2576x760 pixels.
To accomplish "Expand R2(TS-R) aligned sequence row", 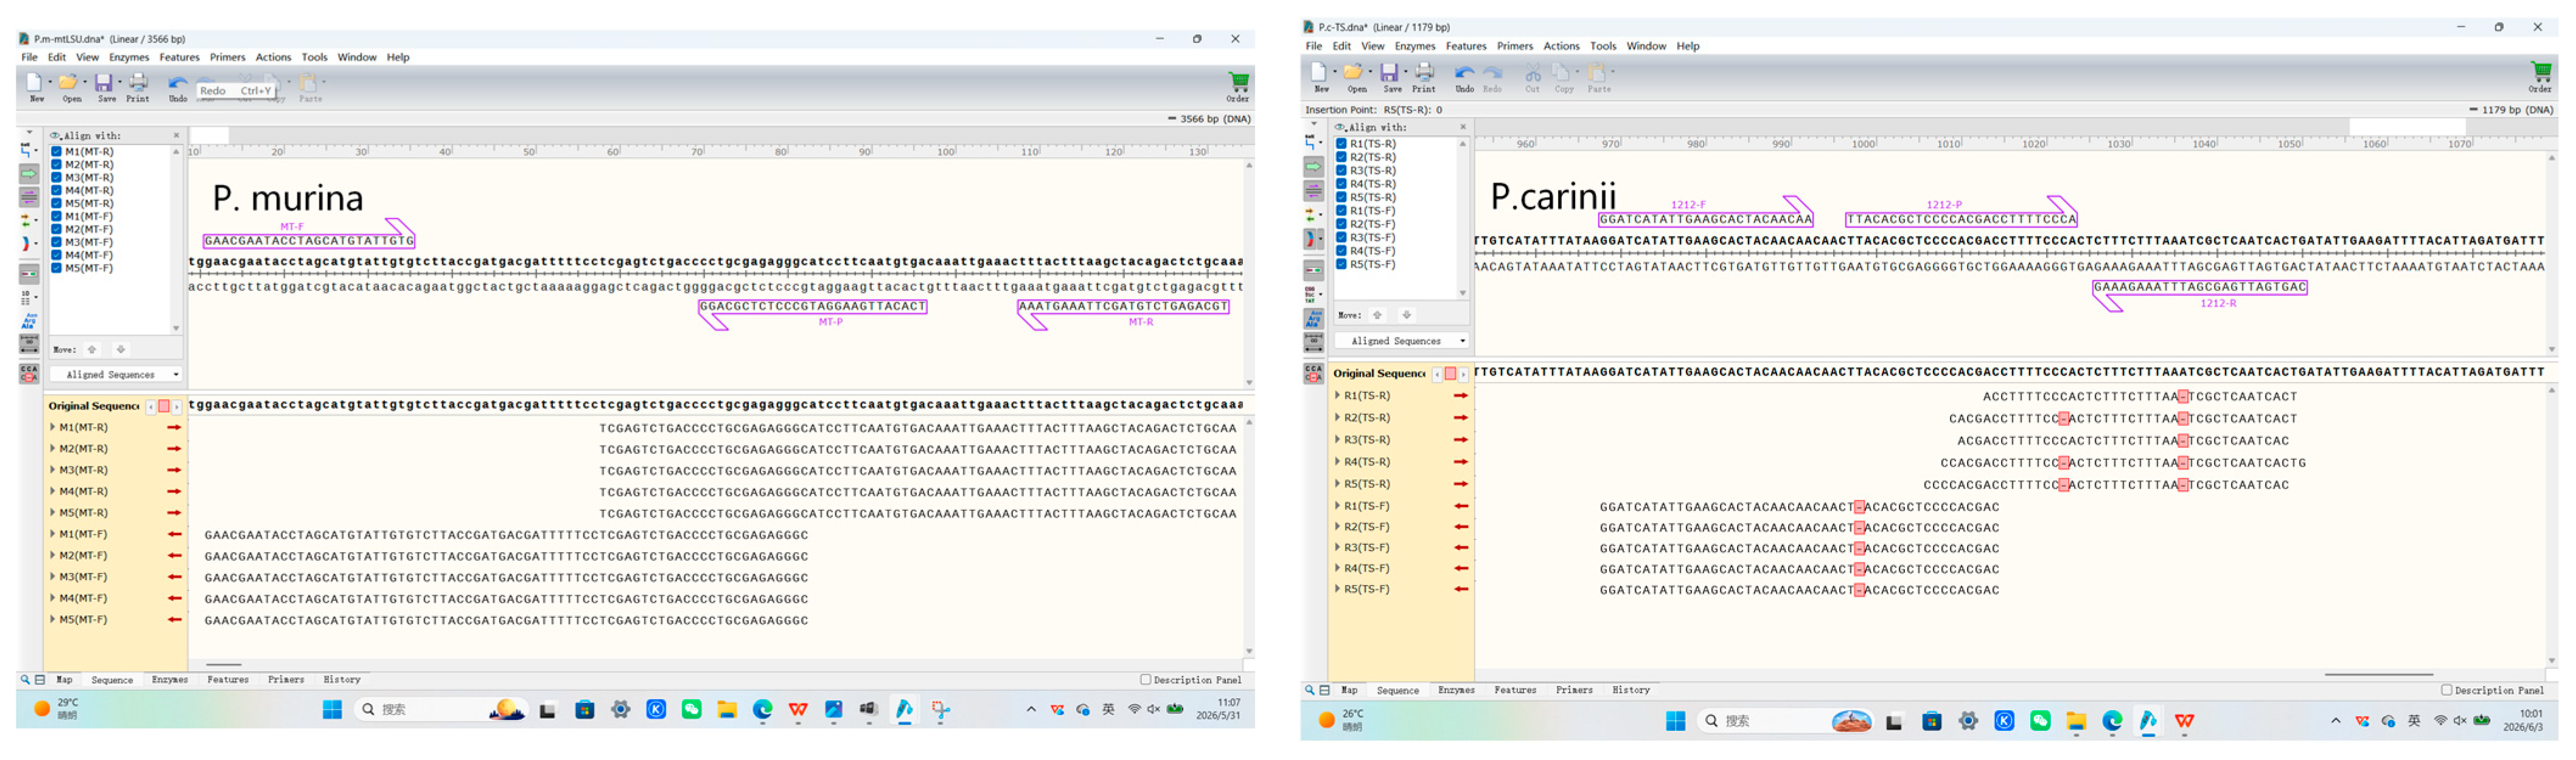I will pos(1337,417).
